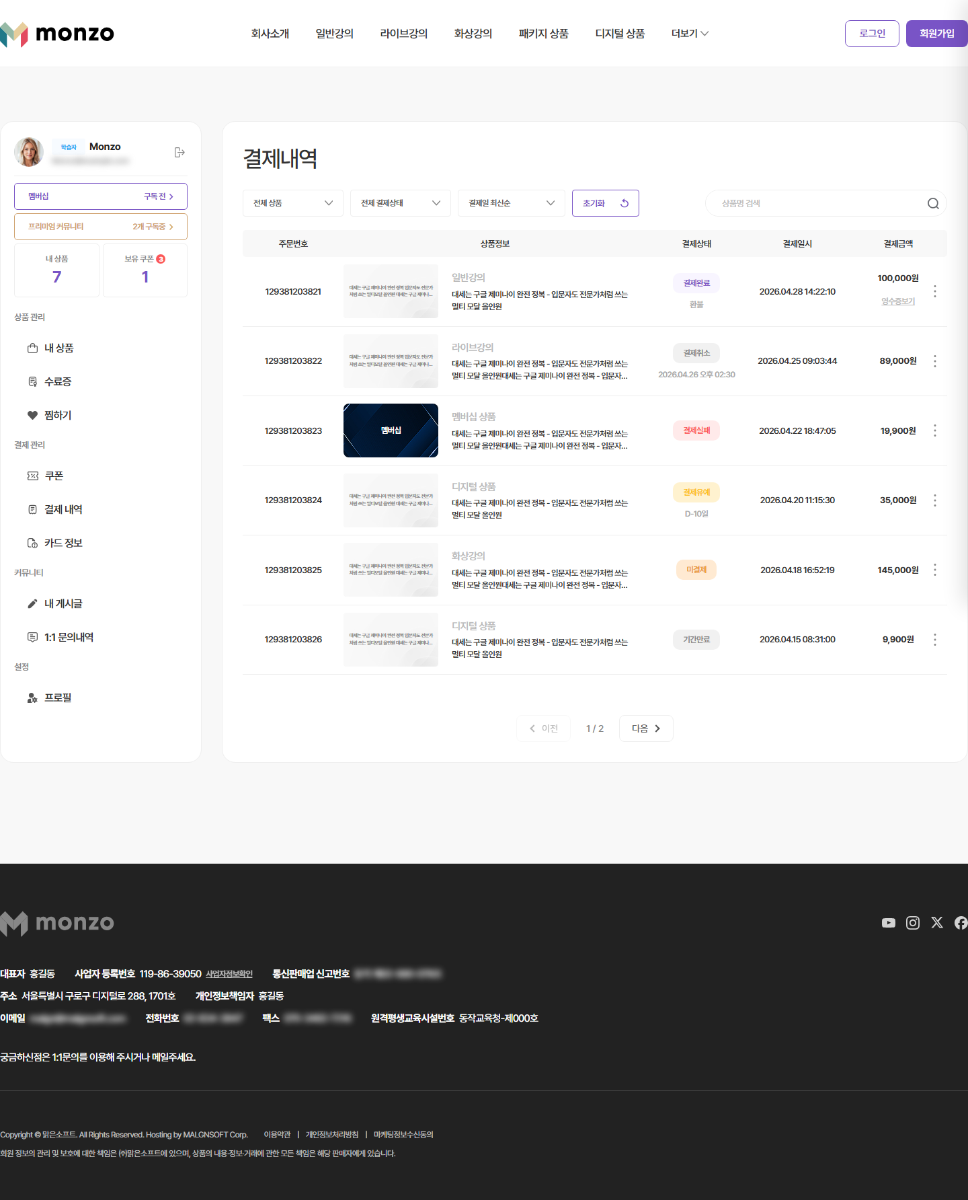Click the X (Twitter) icon in footer

[x=937, y=923]
